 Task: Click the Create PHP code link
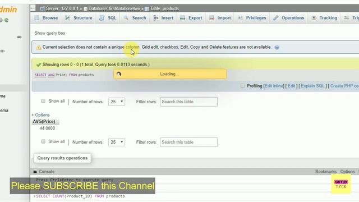pyautogui.click(x=344, y=86)
